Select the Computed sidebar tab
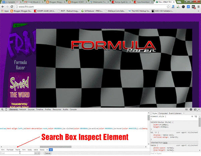Image resolution: width=201 pixels, height=156 pixels. point(163,113)
